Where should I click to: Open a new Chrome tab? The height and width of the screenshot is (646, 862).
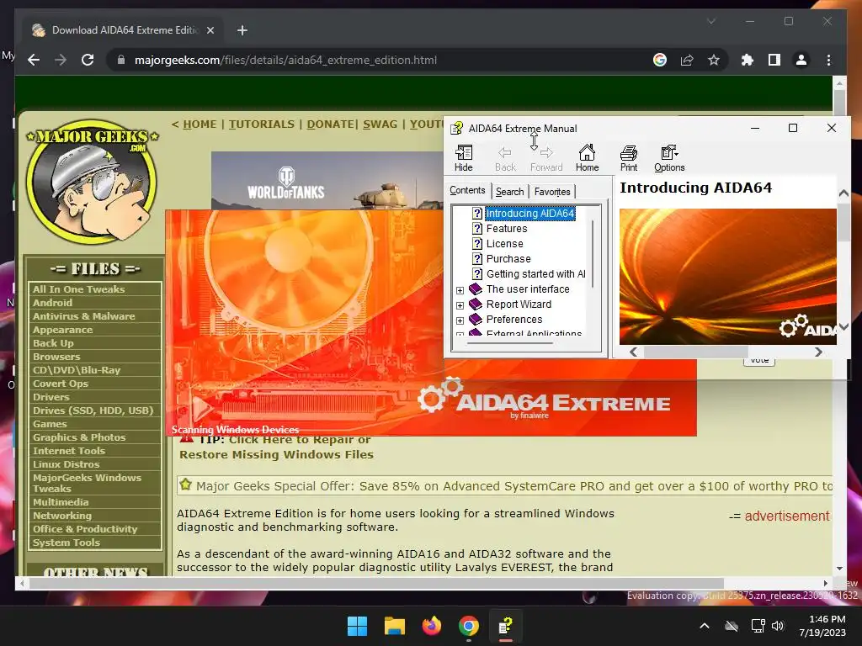(x=242, y=30)
